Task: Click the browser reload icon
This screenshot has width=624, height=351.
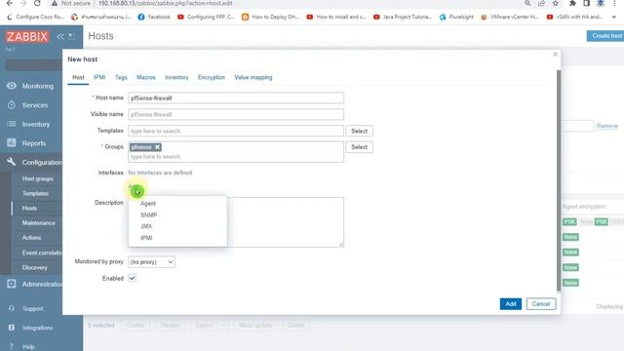Action: pyautogui.click(x=37, y=3)
